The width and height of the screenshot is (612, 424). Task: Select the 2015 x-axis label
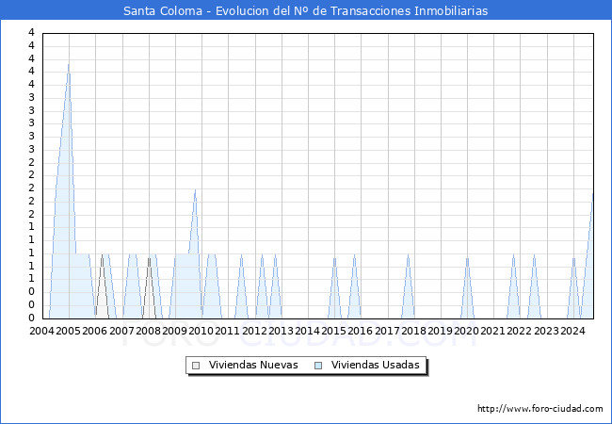click(333, 331)
